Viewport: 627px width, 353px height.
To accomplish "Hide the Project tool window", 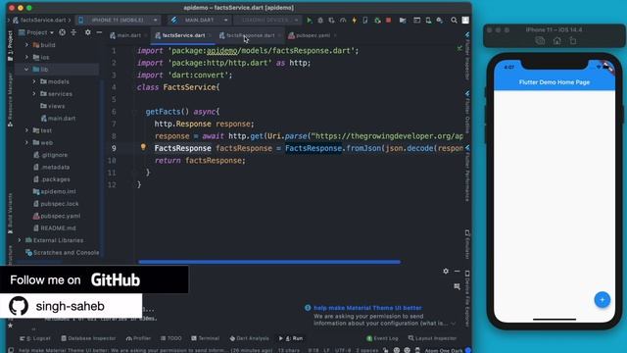I will [x=99, y=32].
